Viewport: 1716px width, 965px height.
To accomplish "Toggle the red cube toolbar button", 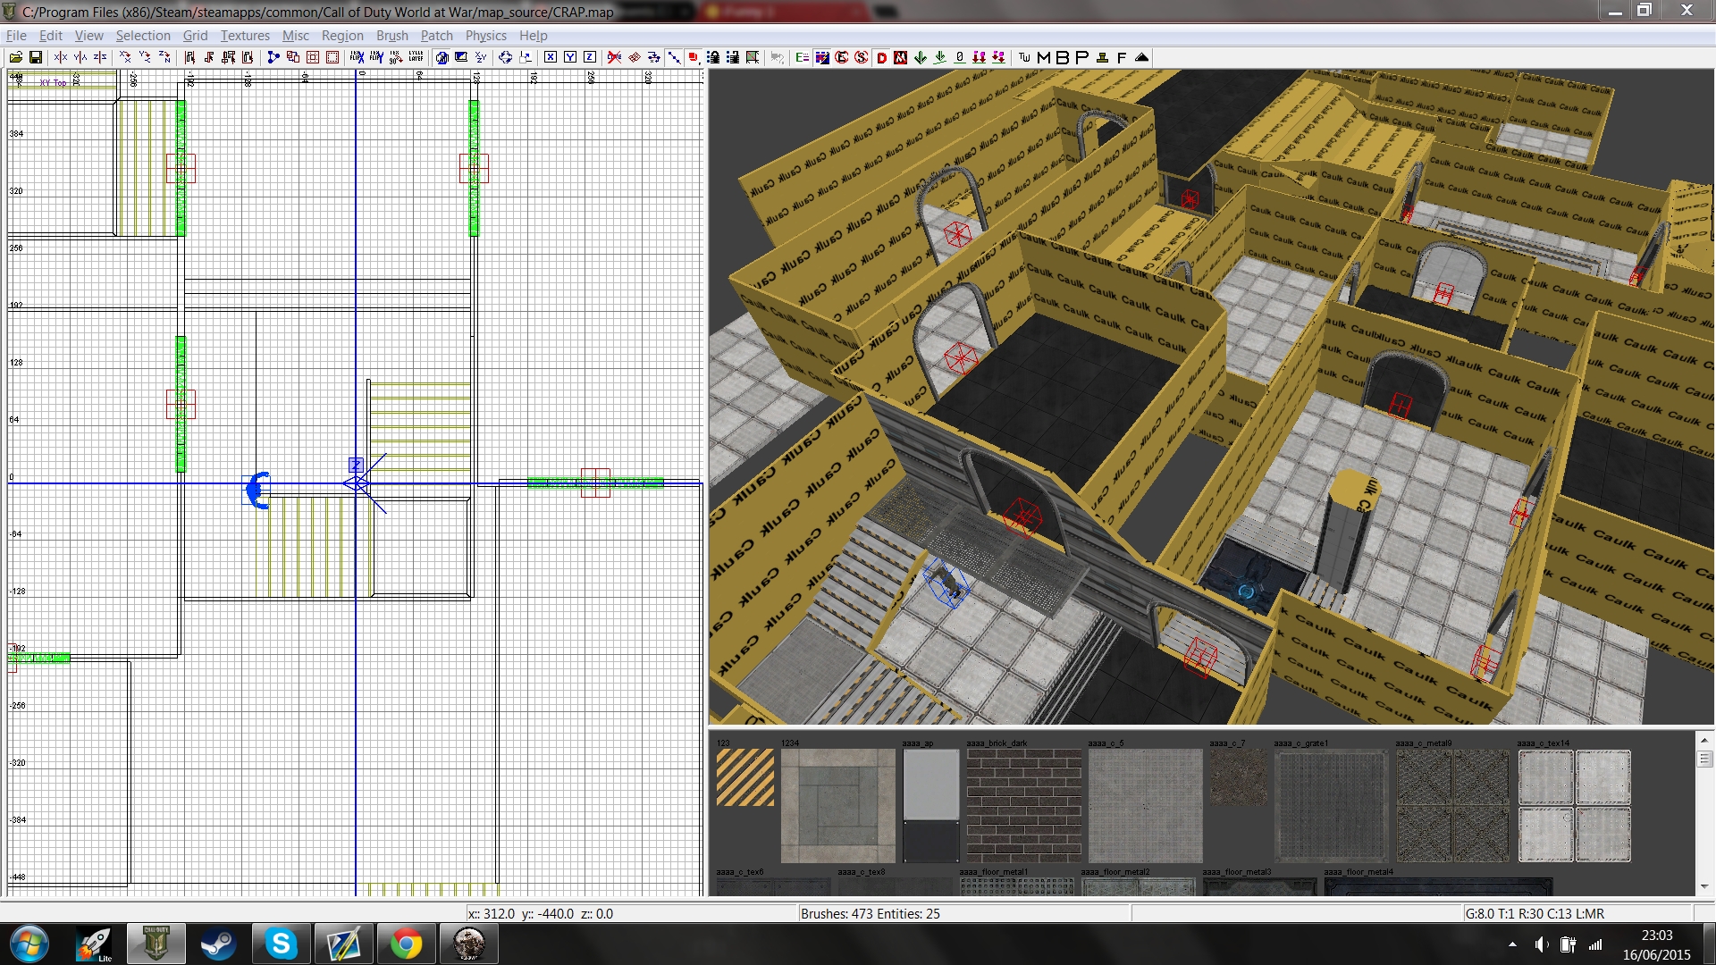I will coord(693,57).
